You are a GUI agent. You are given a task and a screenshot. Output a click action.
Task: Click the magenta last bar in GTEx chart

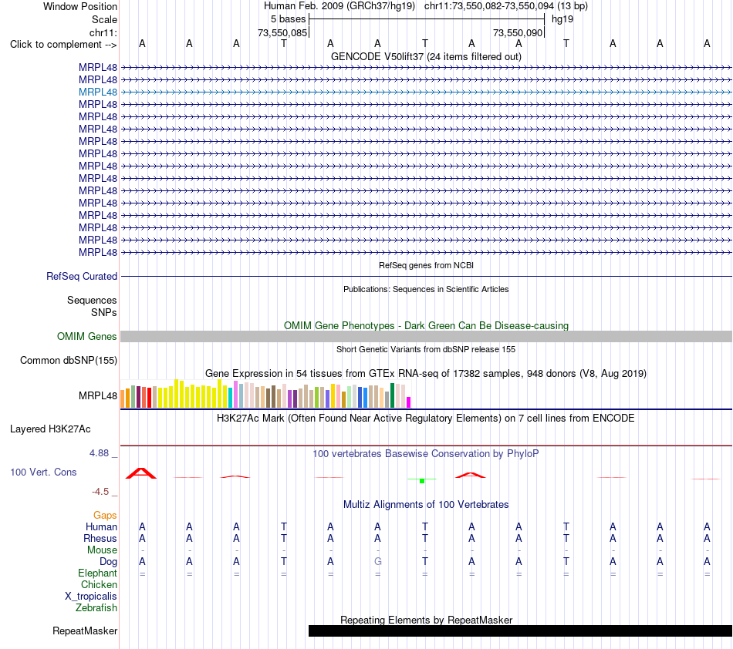pyautogui.click(x=409, y=402)
